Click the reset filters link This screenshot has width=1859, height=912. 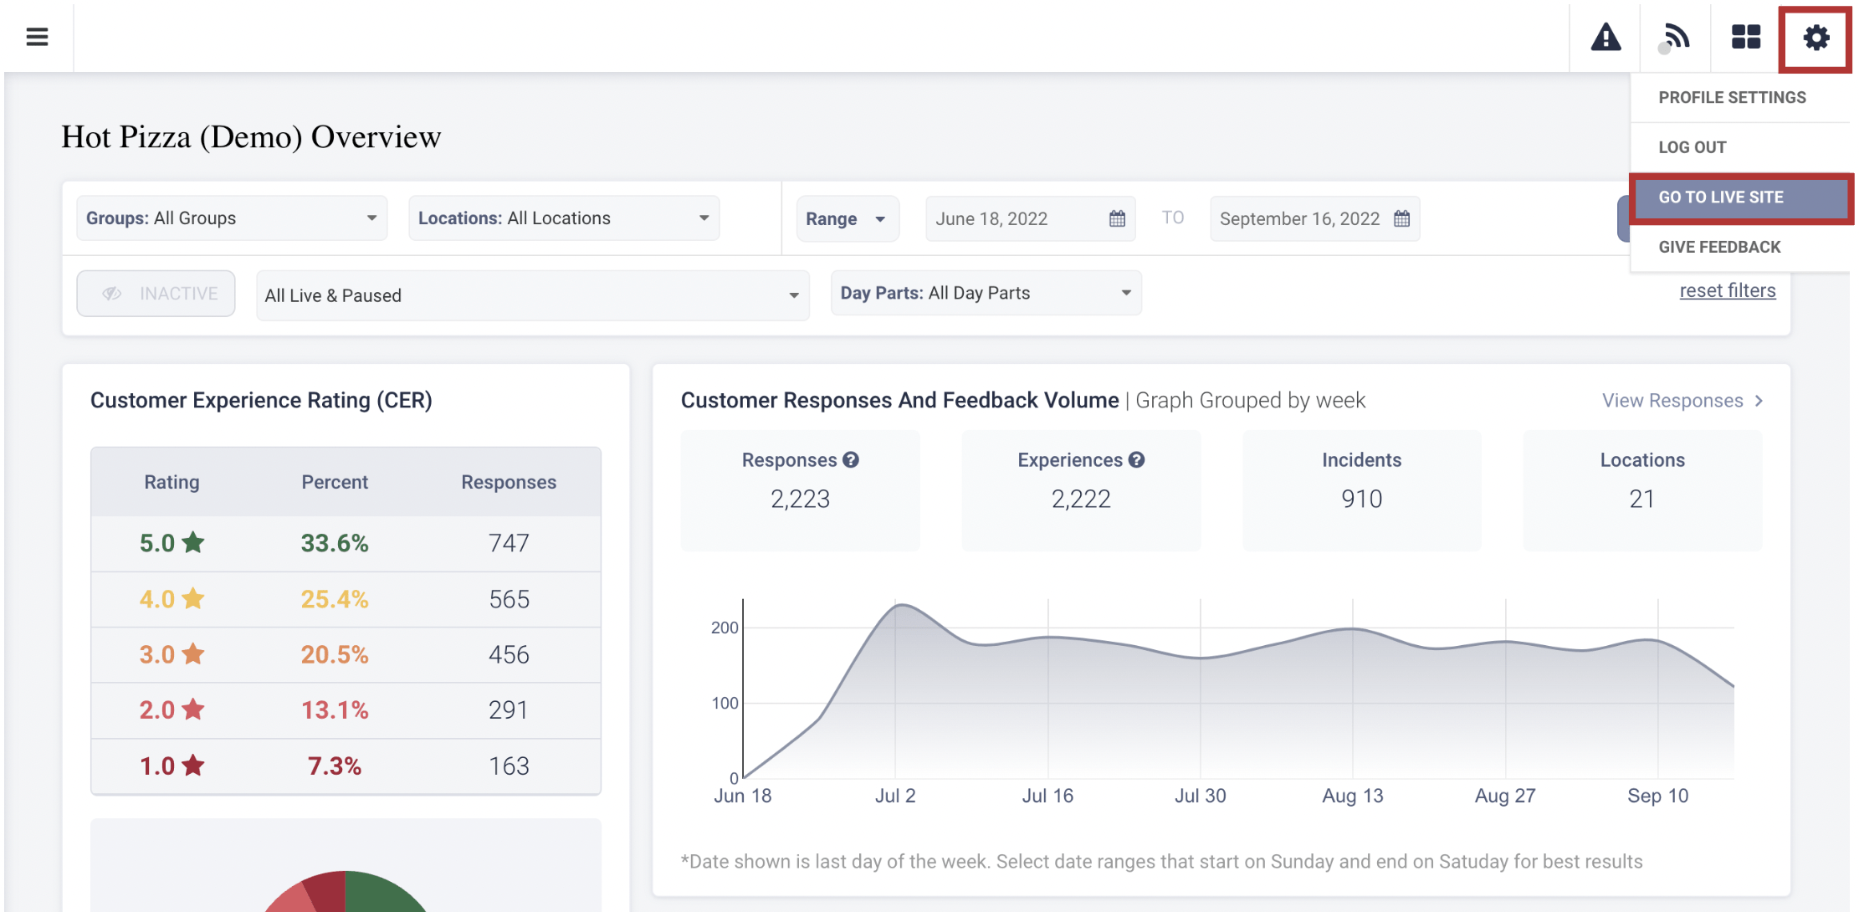click(x=1728, y=290)
